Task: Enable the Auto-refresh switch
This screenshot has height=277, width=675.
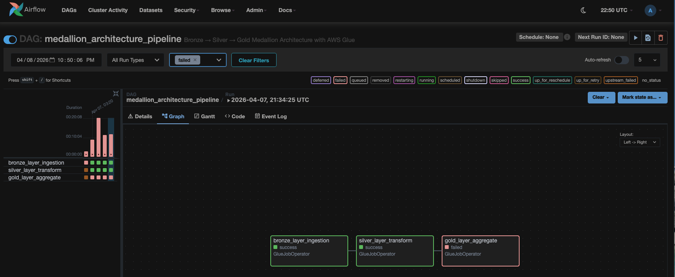Action: [622, 60]
